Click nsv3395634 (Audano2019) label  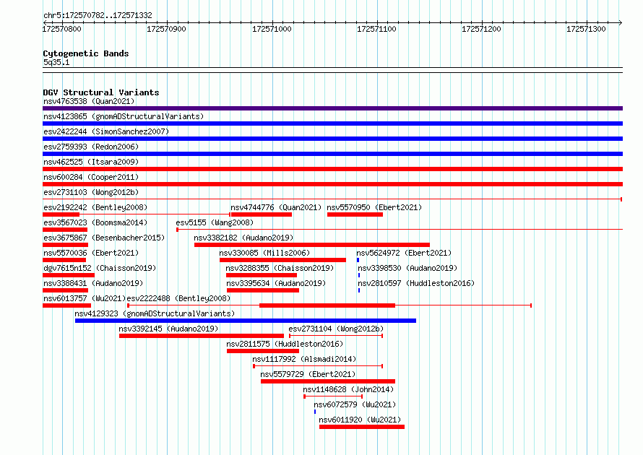(x=276, y=283)
